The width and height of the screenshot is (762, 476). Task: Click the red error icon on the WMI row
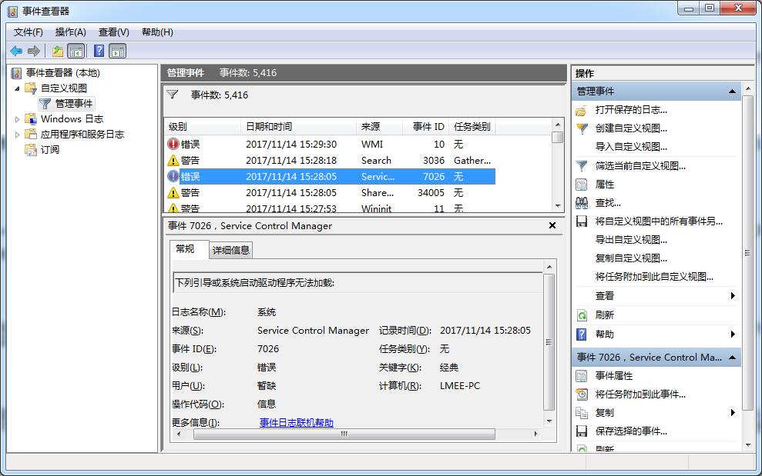click(x=173, y=144)
